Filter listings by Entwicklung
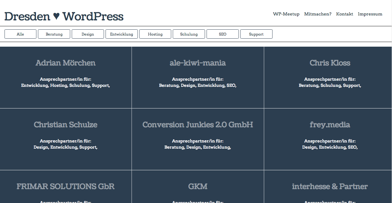This screenshot has width=392, height=203. [x=121, y=34]
